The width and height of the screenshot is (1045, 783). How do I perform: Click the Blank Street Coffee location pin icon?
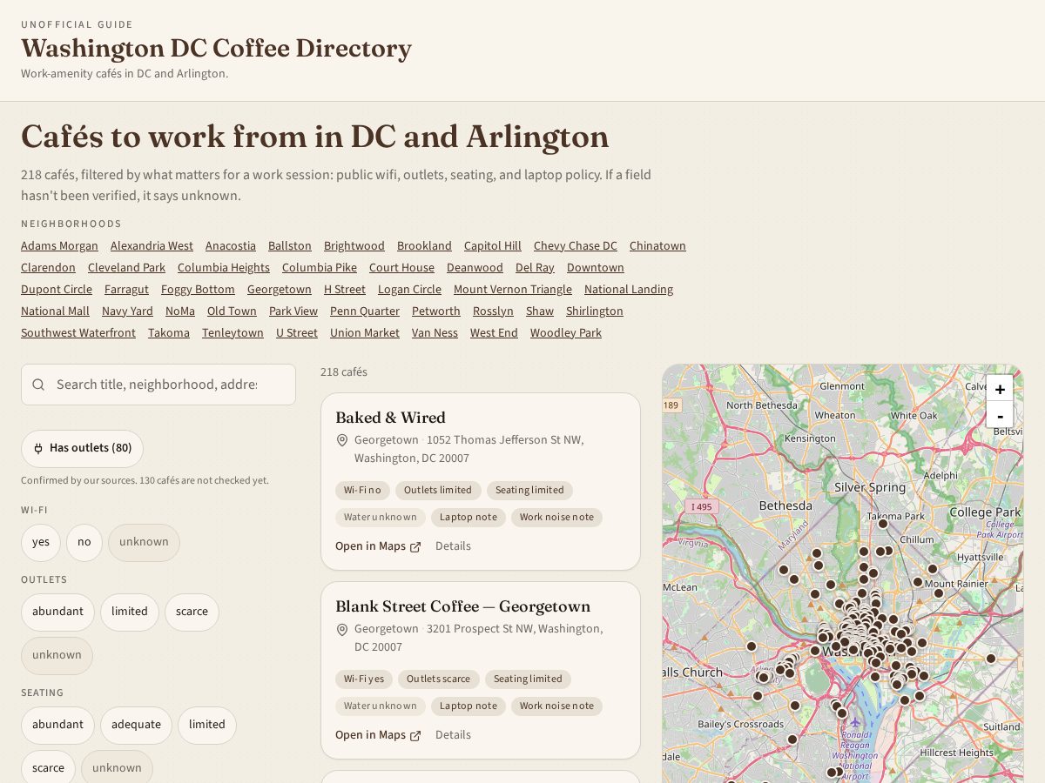click(x=342, y=629)
